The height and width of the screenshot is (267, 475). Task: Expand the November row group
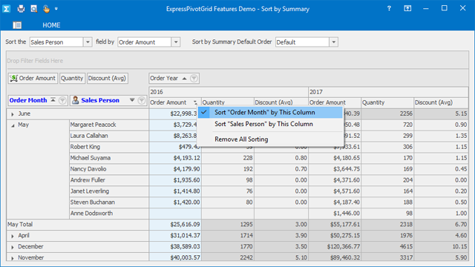tap(13, 258)
